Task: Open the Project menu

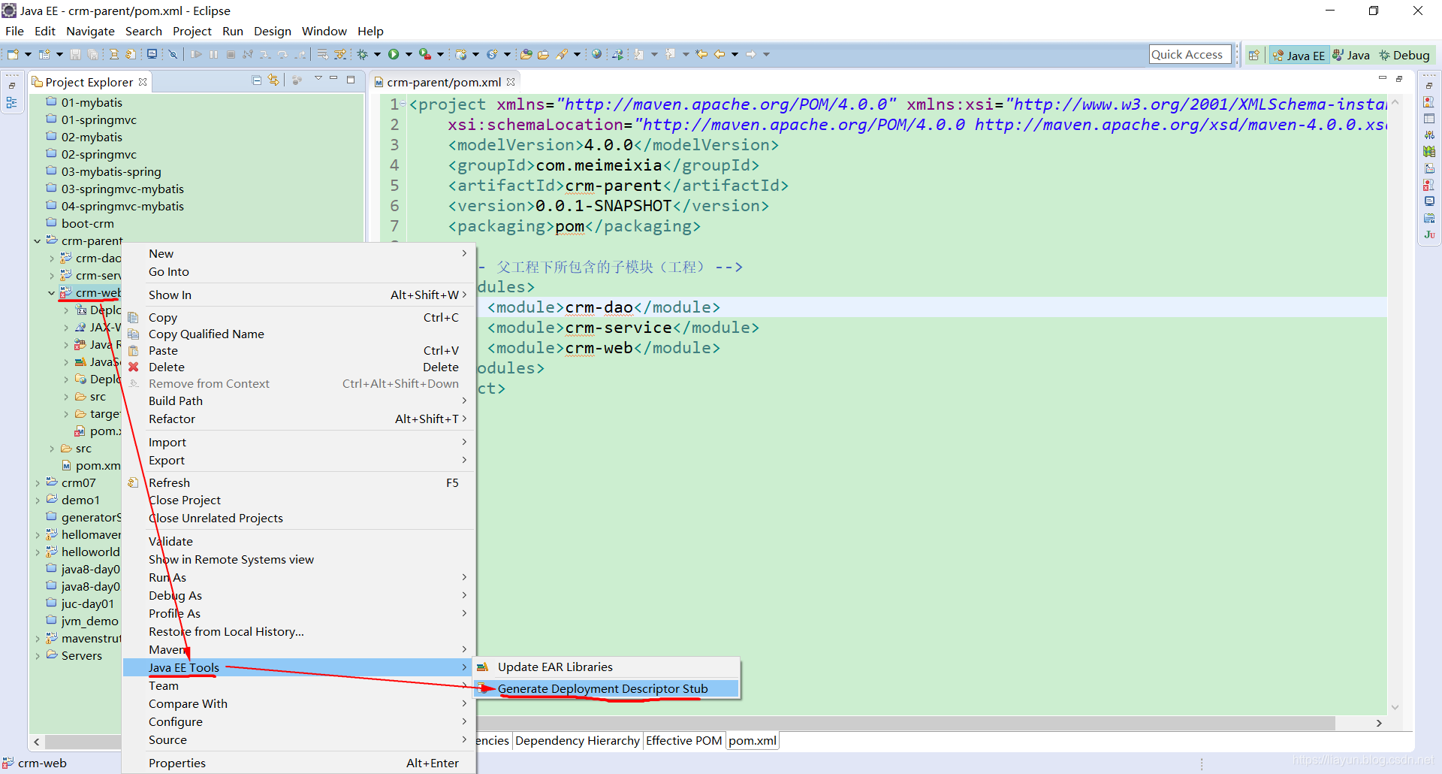Action: pyautogui.click(x=192, y=31)
